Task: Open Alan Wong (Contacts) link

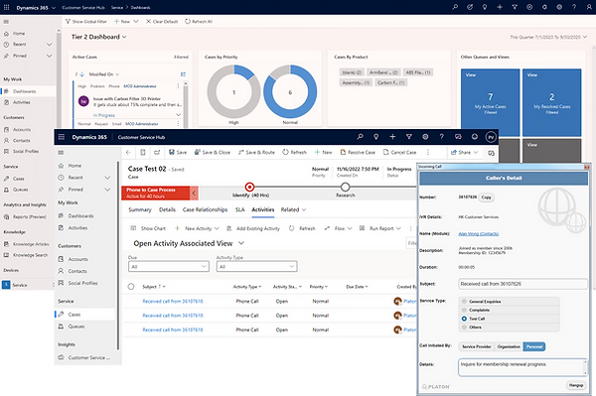Action: (x=479, y=234)
